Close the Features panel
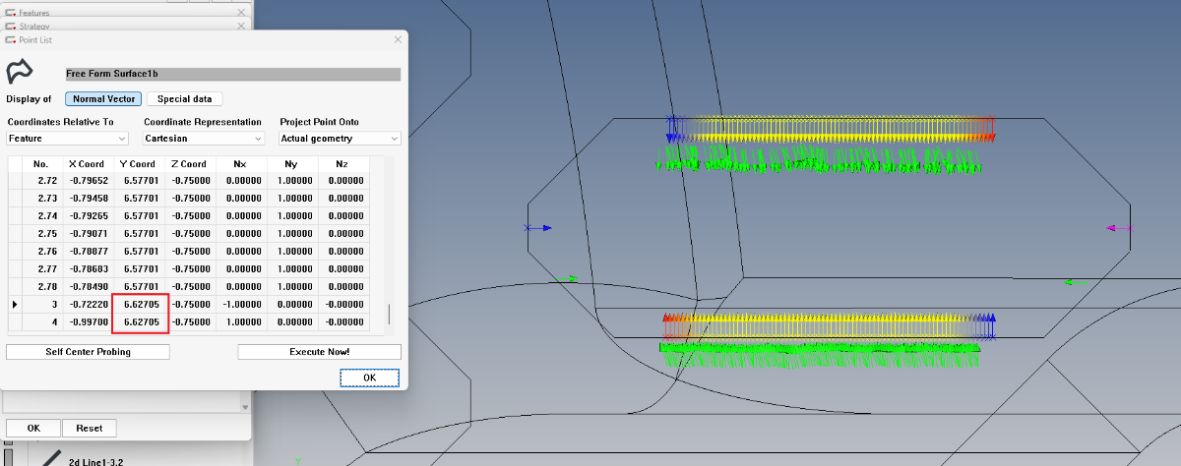The image size is (1181, 466). [242, 12]
